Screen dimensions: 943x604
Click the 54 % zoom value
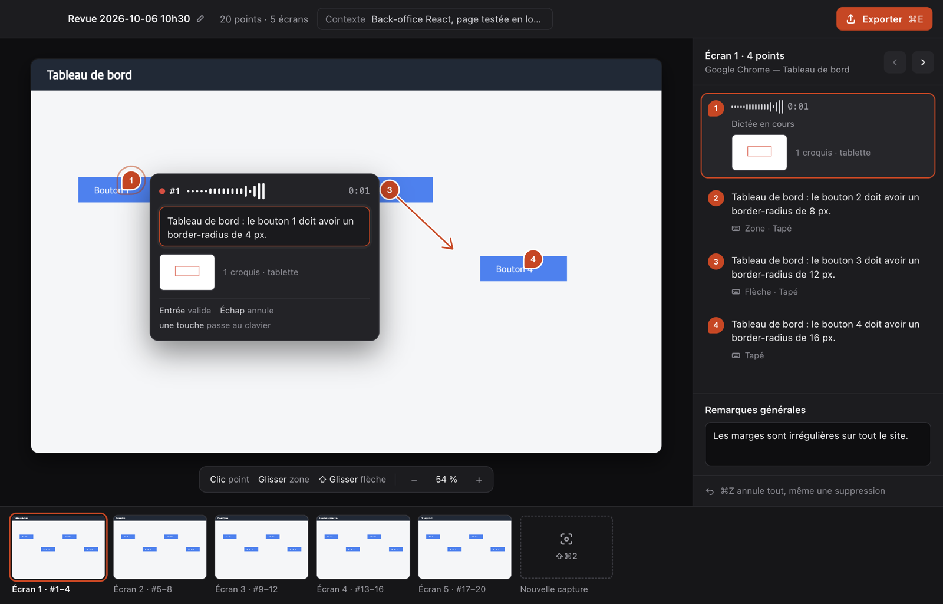point(446,480)
